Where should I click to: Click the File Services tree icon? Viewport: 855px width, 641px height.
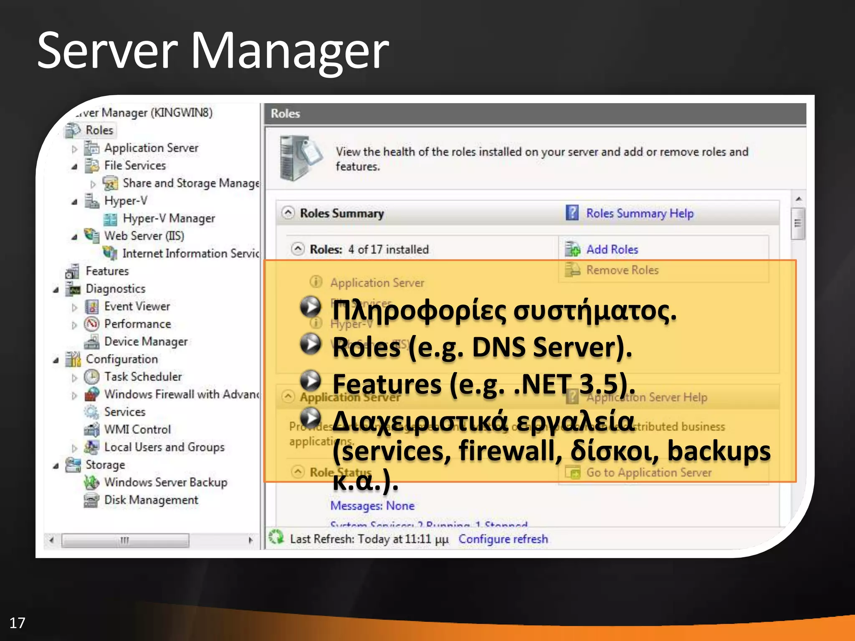tap(91, 165)
